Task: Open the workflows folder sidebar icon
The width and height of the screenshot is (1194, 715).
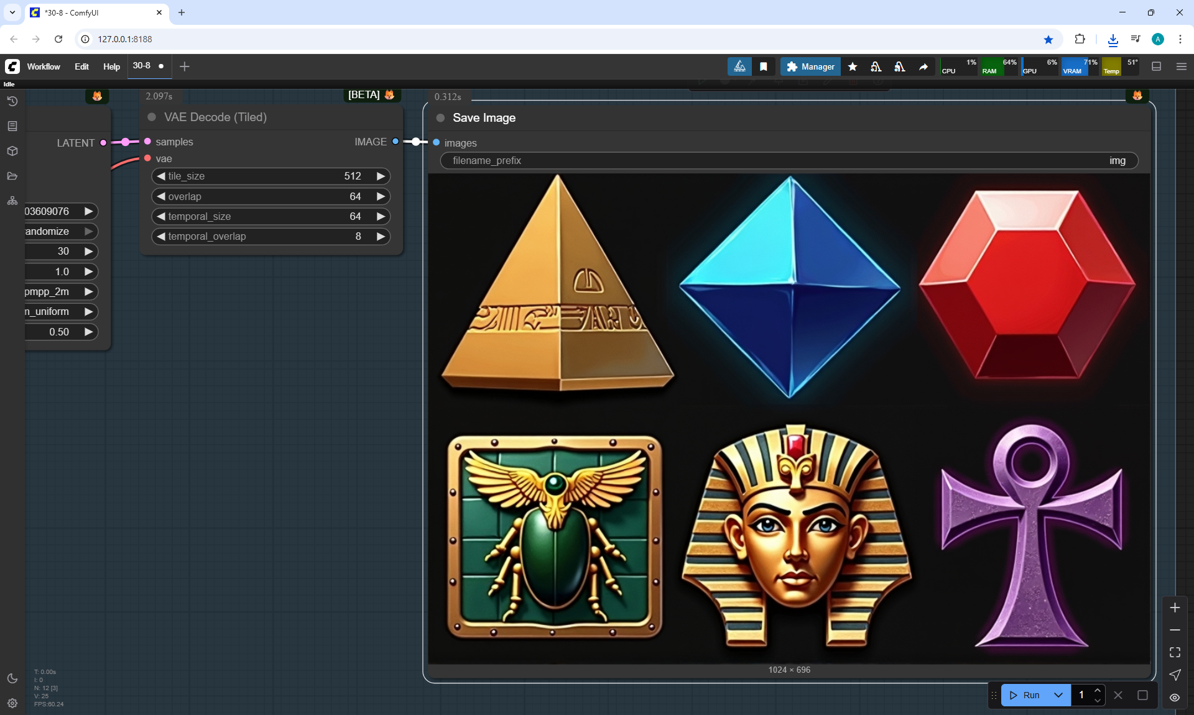Action: pos(12,176)
